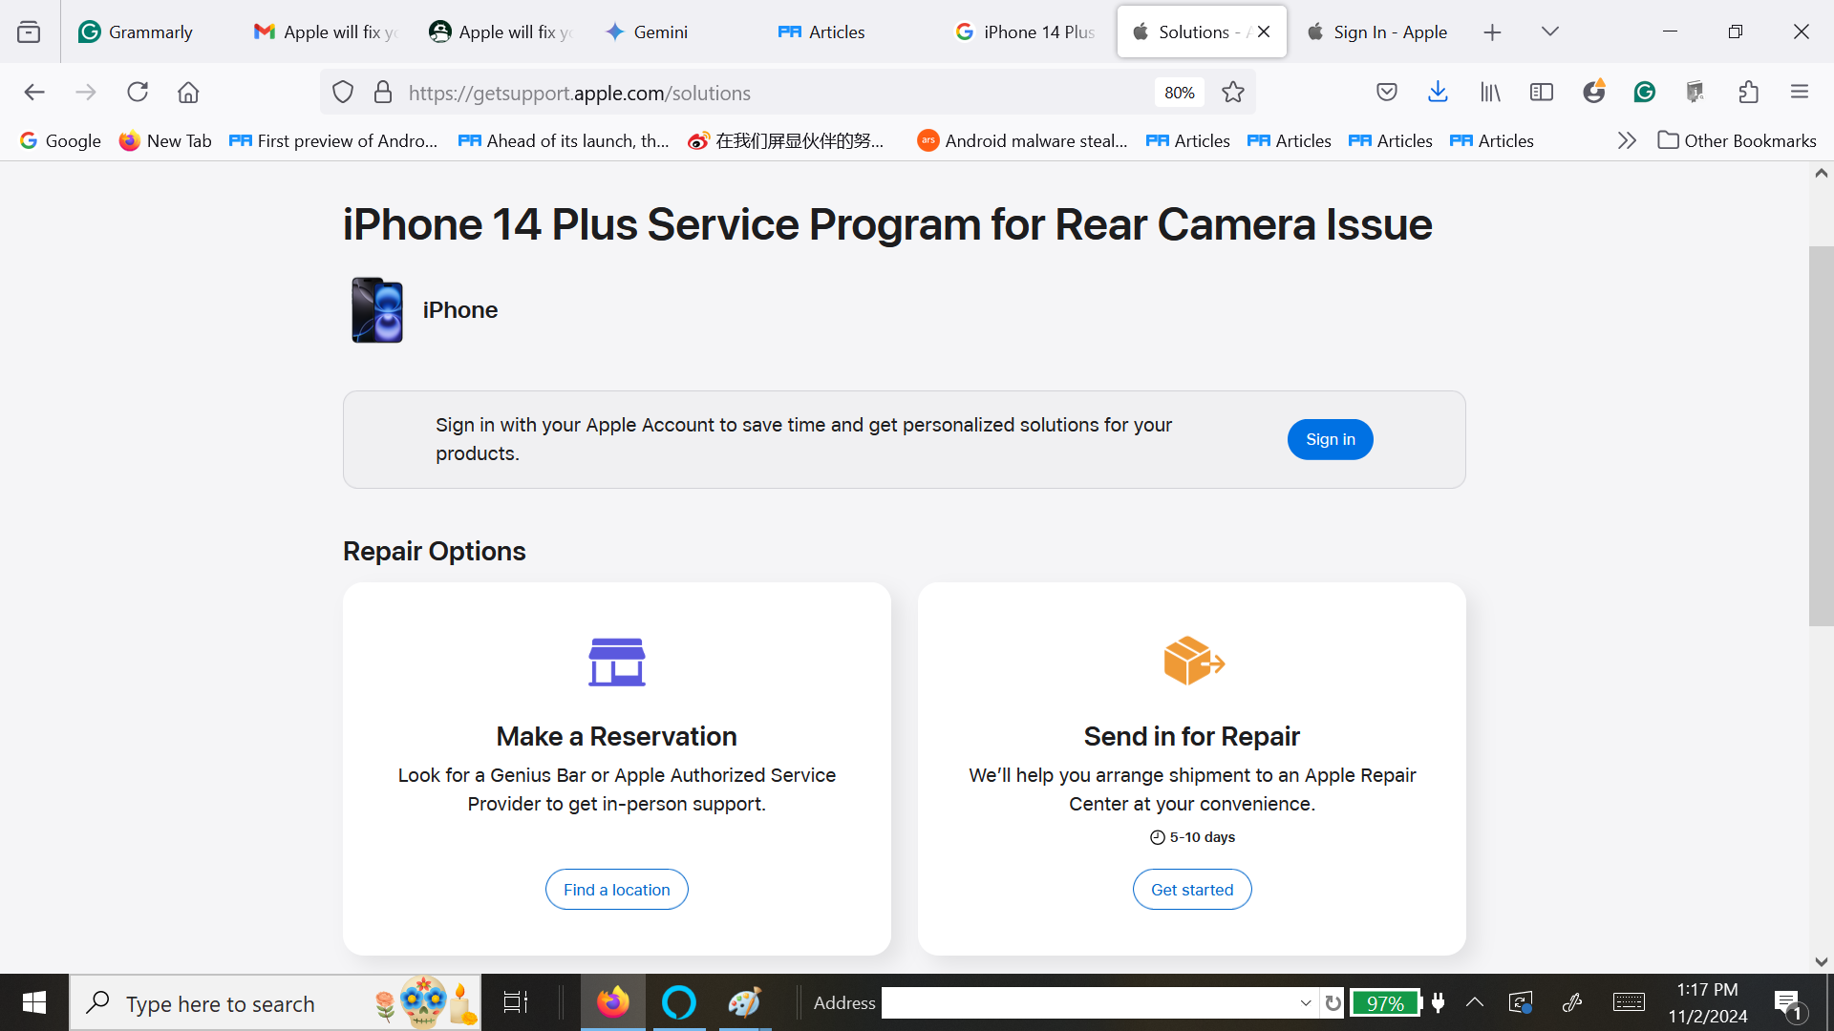Click the download arrow icon in browser toolbar

[1438, 92]
